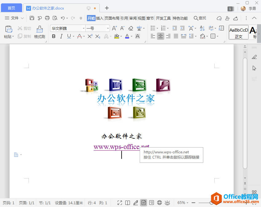Switch to the 审阅 tab

133,18
